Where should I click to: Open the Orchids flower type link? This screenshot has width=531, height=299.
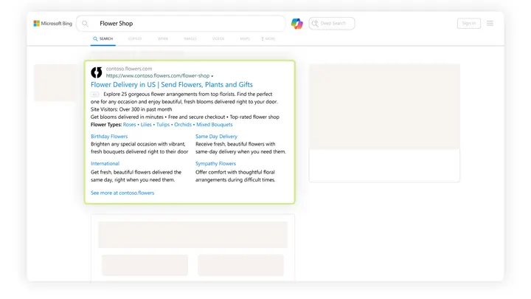point(183,125)
